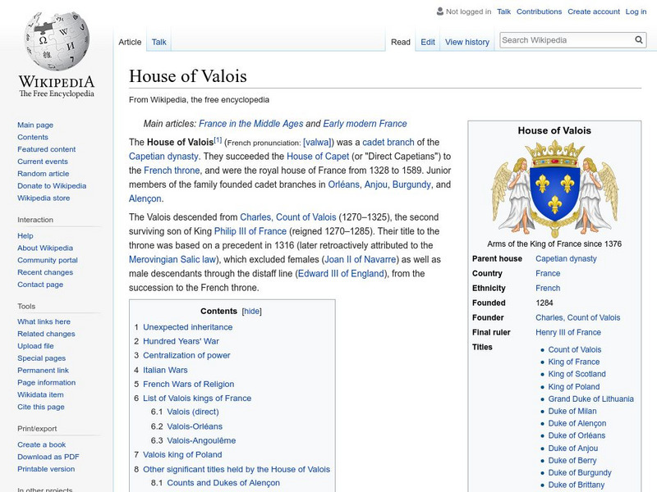Open the Talk tab
657x492 pixels.
point(159,42)
